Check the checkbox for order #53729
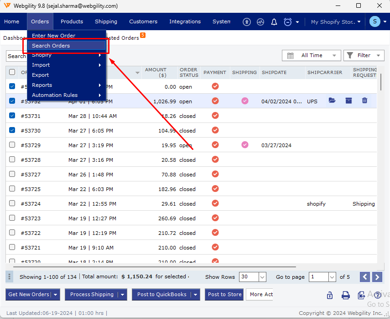This screenshot has width=390, height=319. click(x=12, y=144)
